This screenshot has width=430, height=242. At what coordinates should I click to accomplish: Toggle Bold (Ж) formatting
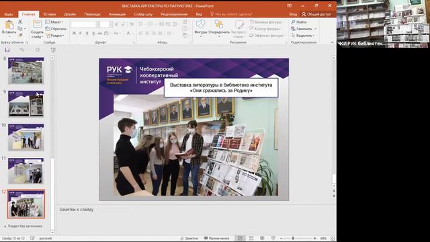[74, 33]
